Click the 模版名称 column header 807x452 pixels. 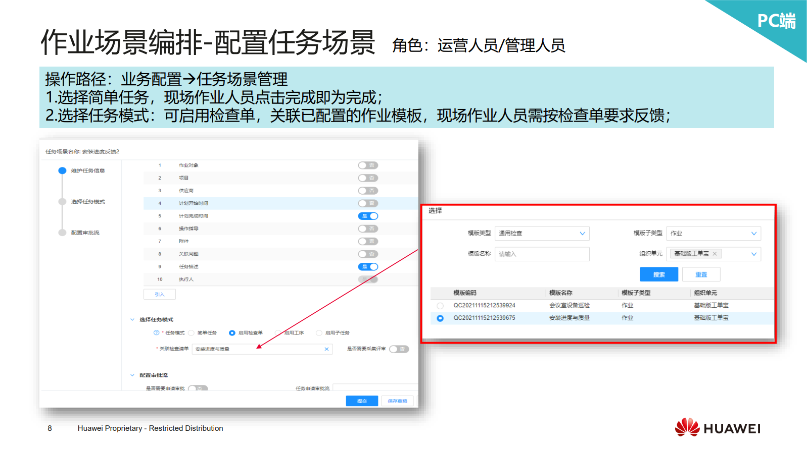(x=561, y=293)
